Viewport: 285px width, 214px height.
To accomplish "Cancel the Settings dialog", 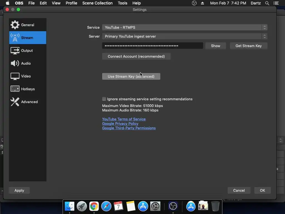I will [239, 190].
